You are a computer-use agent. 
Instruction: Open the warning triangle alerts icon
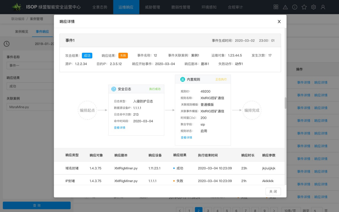point(285,7)
